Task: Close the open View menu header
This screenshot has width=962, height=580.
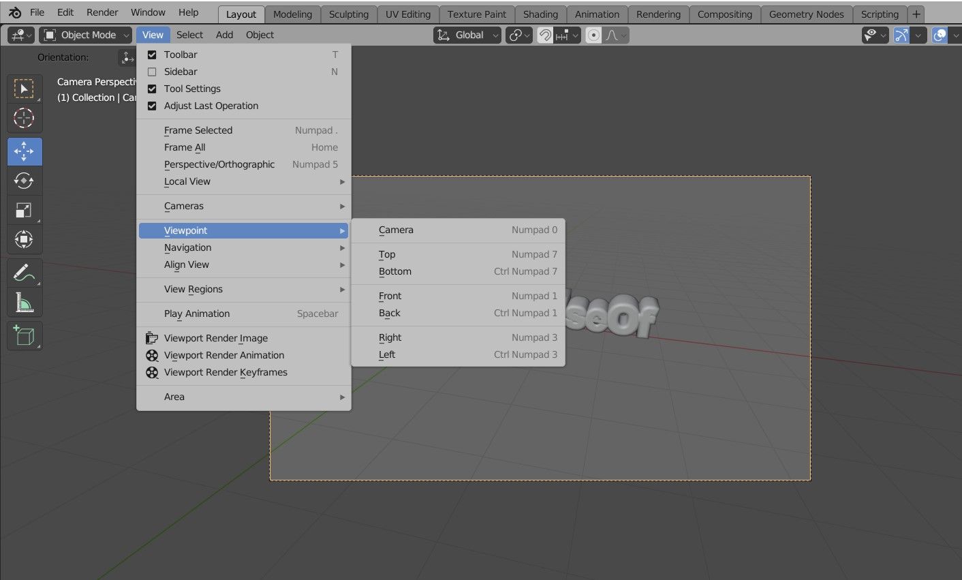Action: (x=153, y=35)
